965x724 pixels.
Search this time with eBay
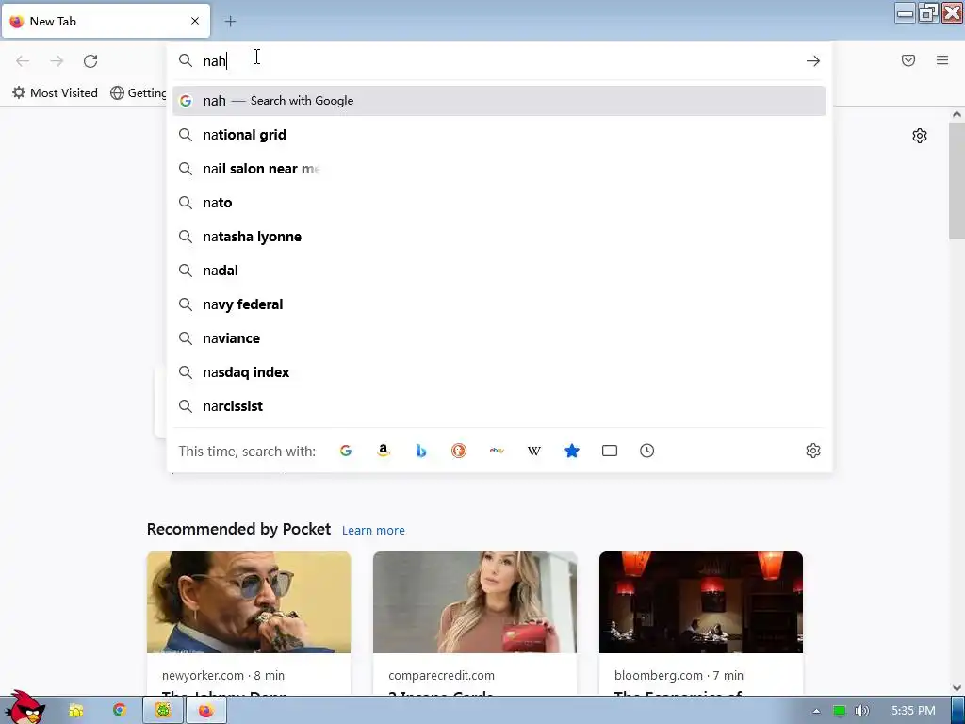497,451
